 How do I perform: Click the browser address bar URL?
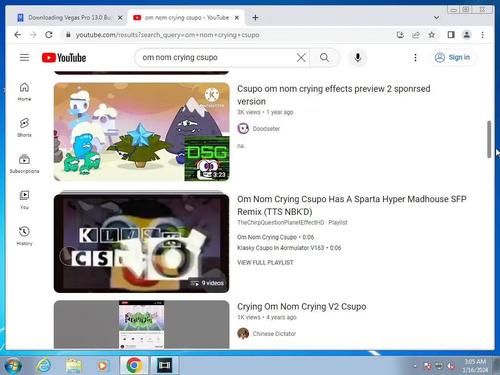167,35
